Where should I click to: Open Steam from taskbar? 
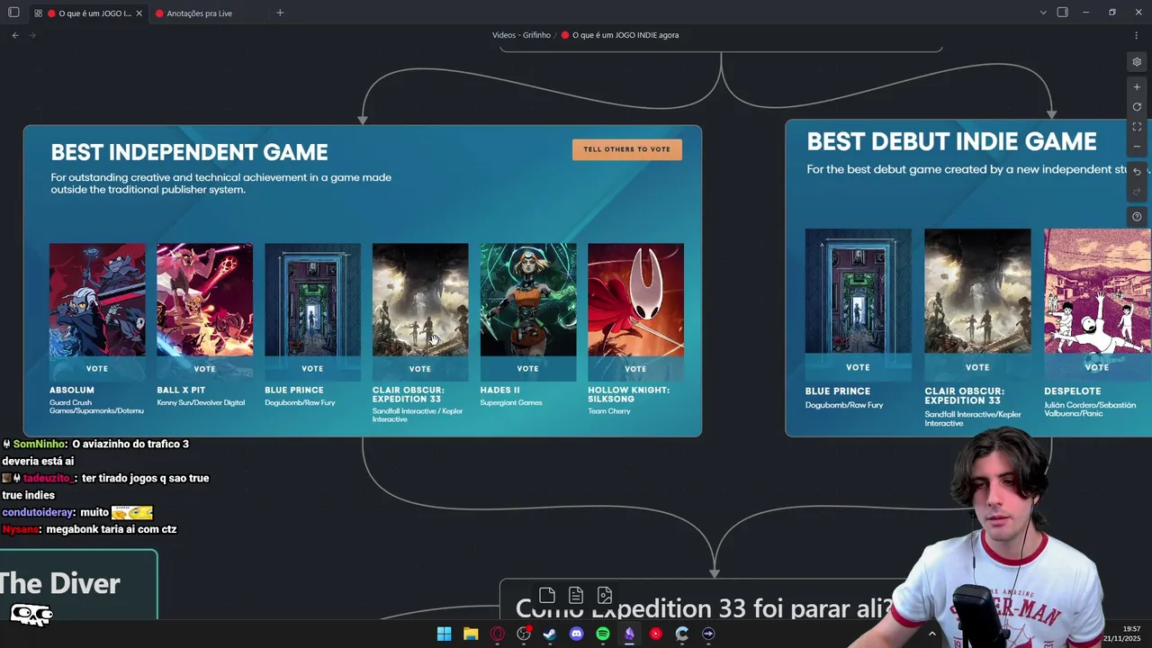pyautogui.click(x=550, y=634)
